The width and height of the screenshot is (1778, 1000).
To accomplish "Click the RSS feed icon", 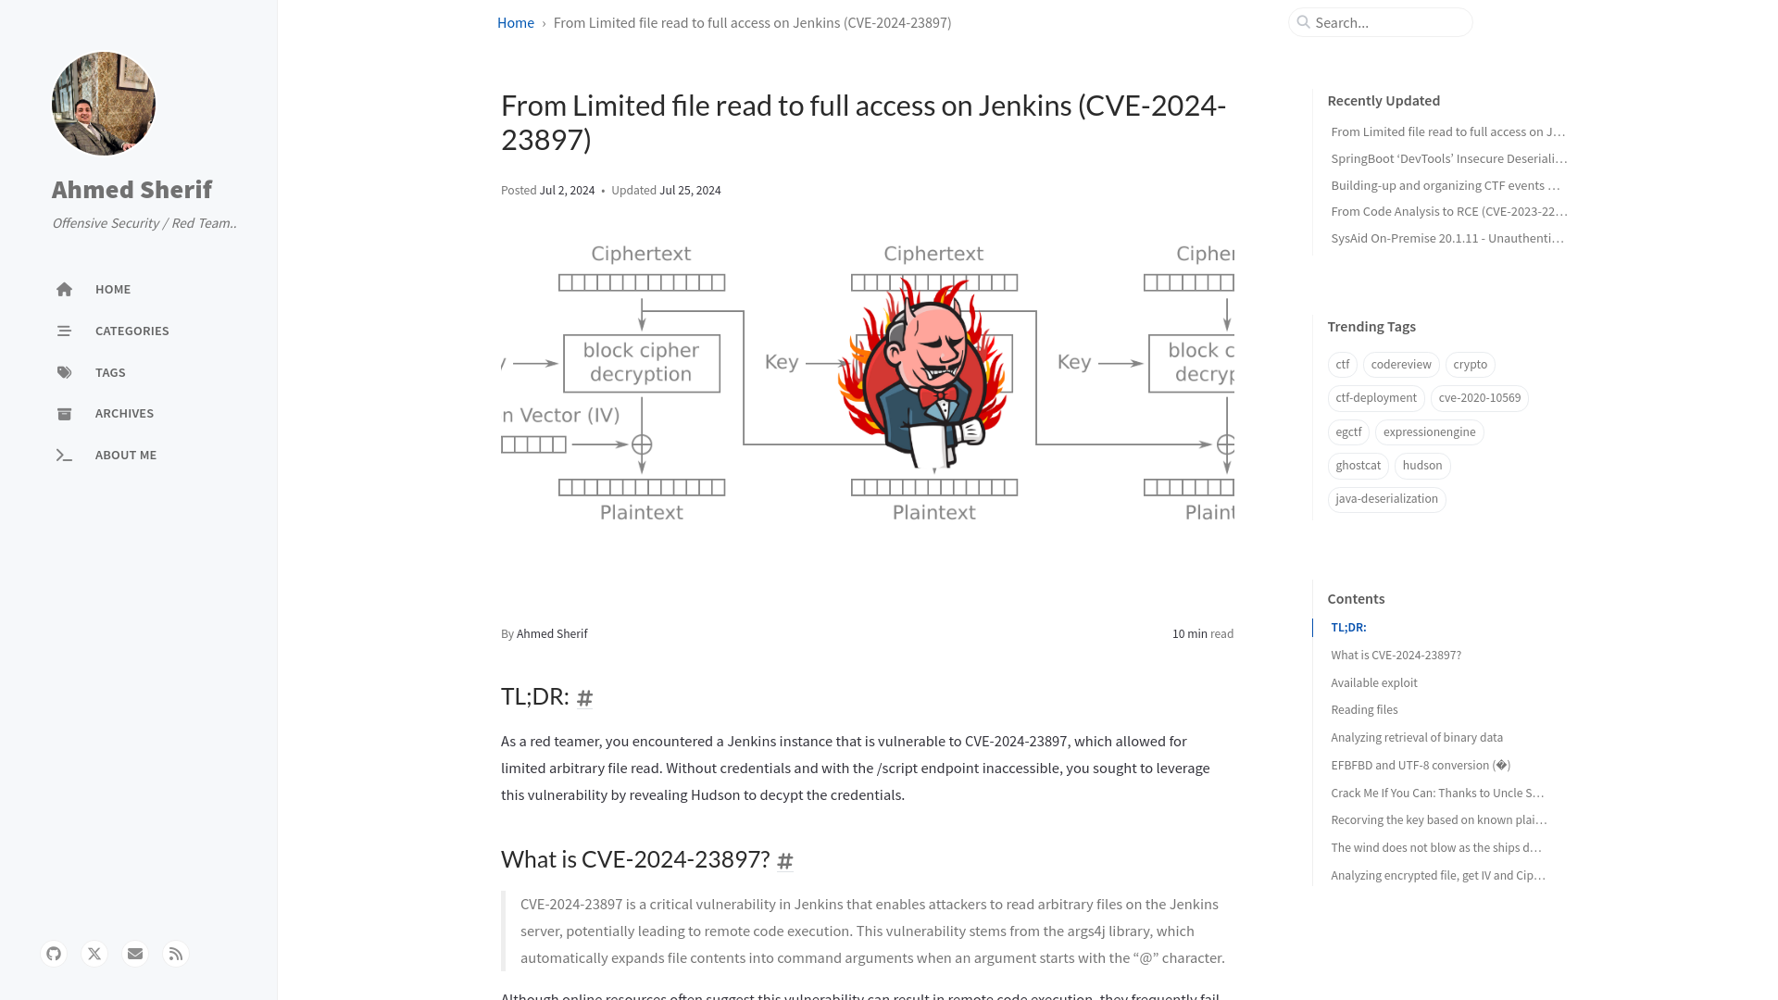I will tap(176, 954).
